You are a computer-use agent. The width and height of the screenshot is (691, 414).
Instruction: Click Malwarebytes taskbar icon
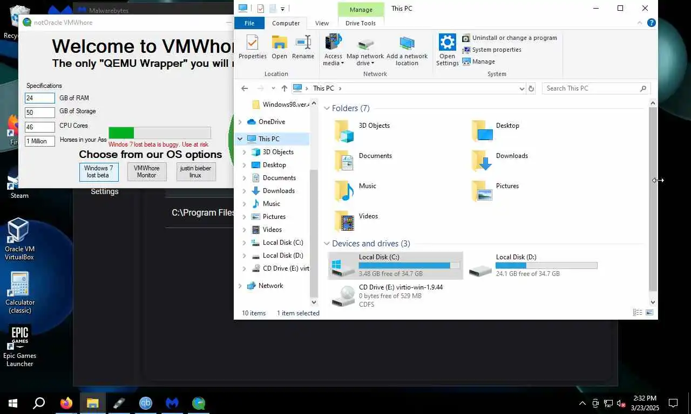[172, 403]
